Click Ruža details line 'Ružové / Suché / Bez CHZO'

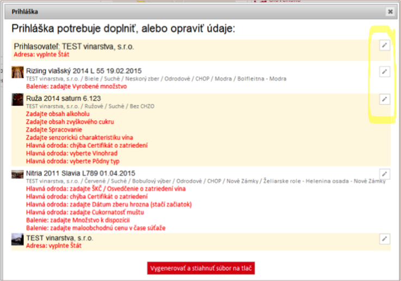[x=90, y=106]
